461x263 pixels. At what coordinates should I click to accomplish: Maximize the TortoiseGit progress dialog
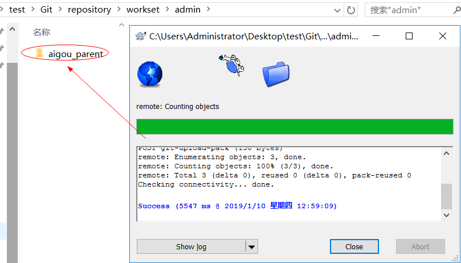[x=409, y=36]
